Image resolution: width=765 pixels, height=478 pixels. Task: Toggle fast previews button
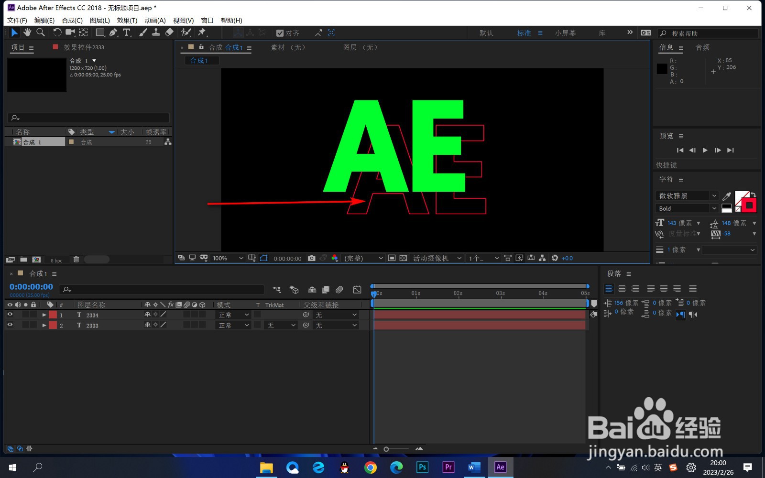click(x=519, y=258)
